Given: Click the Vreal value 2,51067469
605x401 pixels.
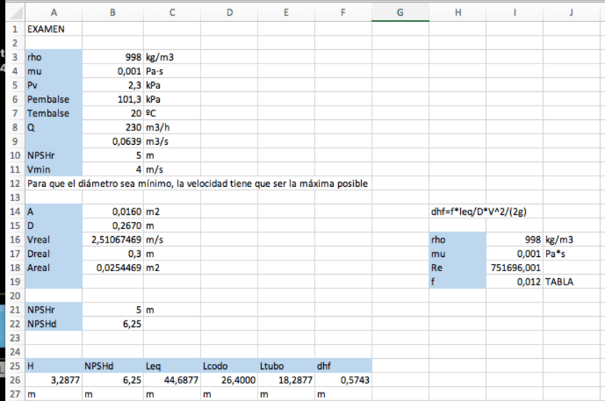Looking at the screenshot, I should 113,240.
